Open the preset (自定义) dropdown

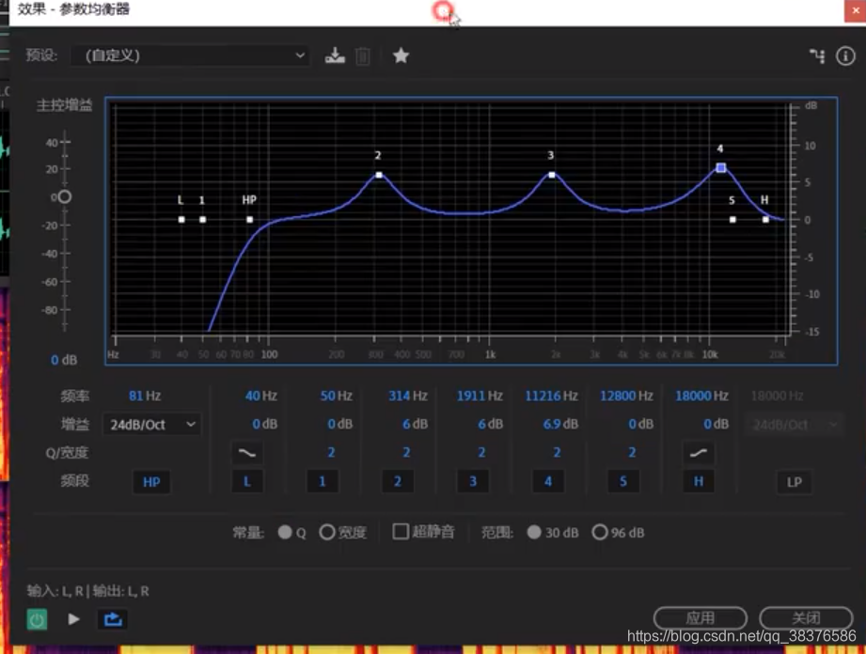coord(190,55)
